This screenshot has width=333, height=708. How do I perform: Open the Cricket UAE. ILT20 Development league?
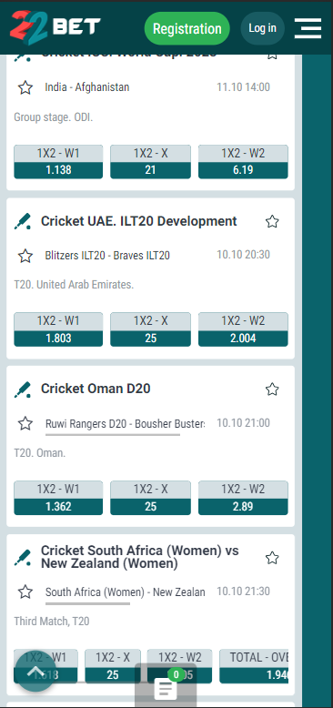(x=138, y=221)
